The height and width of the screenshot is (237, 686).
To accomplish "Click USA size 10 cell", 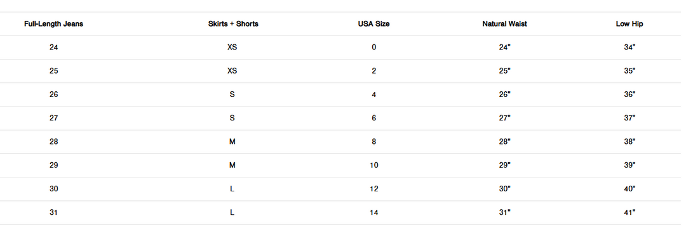I will (x=373, y=165).
